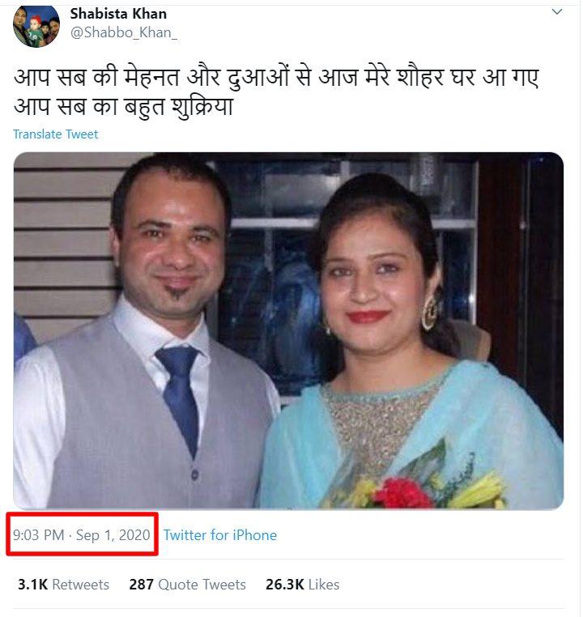Click the woman's gold earring in the photo
The height and width of the screenshot is (617, 583).
429,312
